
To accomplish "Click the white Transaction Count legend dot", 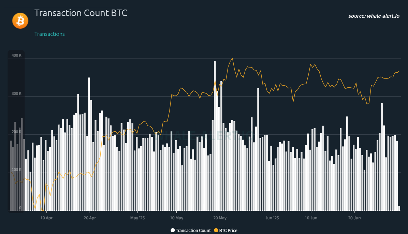I will click(x=173, y=231).
